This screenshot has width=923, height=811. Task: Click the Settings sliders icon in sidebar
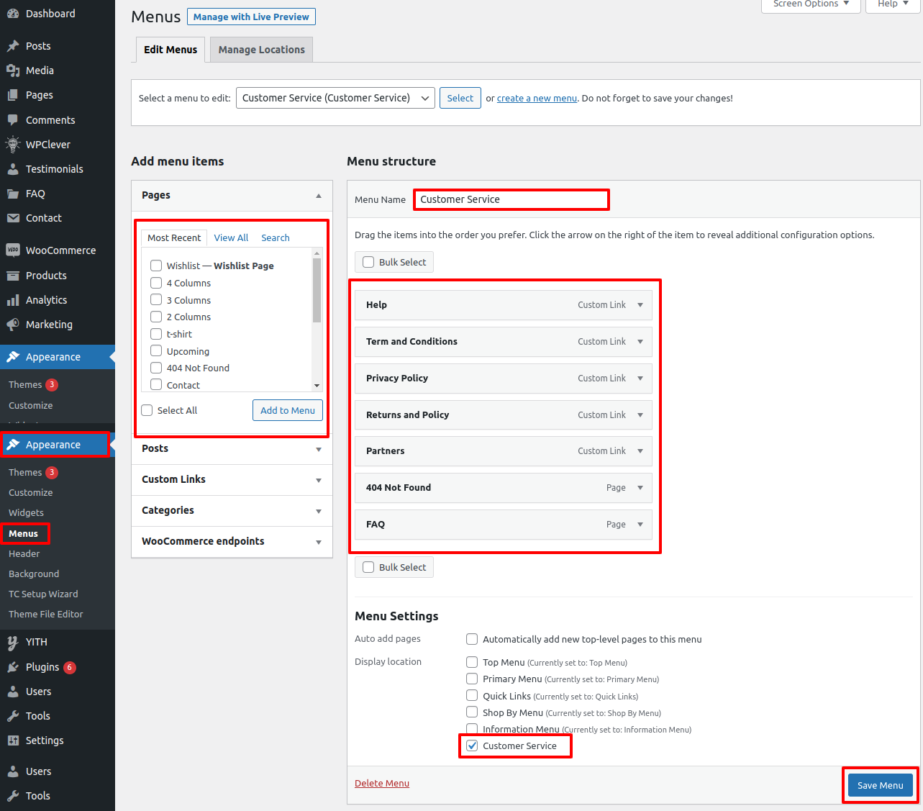(x=13, y=740)
